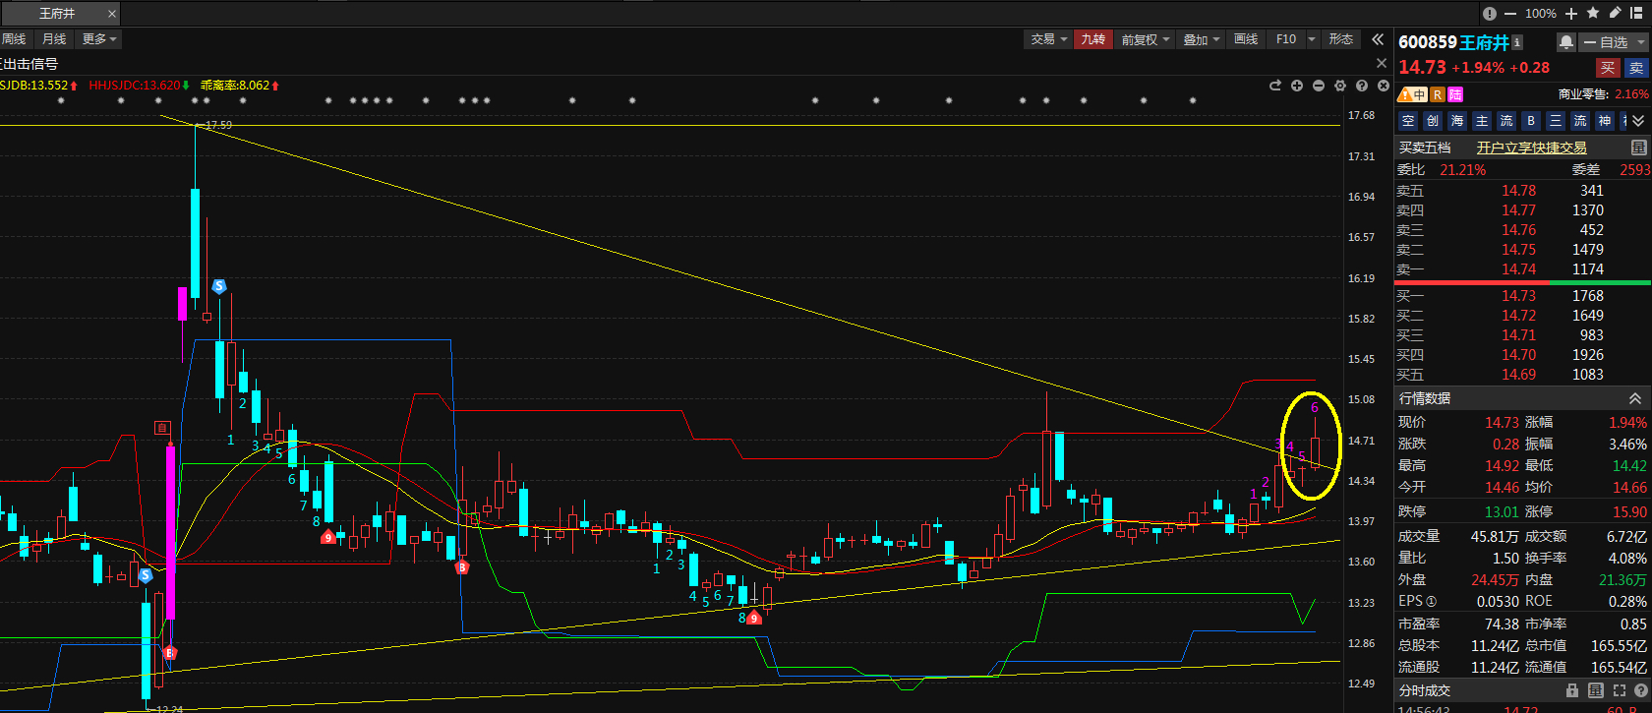This screenshot has width=1652, height=713.
Task: Expand more feature tiles with double-down chevron
Action: tap(1638, 121)
